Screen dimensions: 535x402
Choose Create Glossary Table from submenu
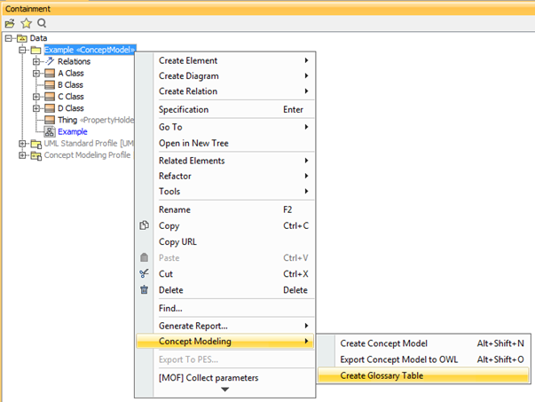pos(382,375)
